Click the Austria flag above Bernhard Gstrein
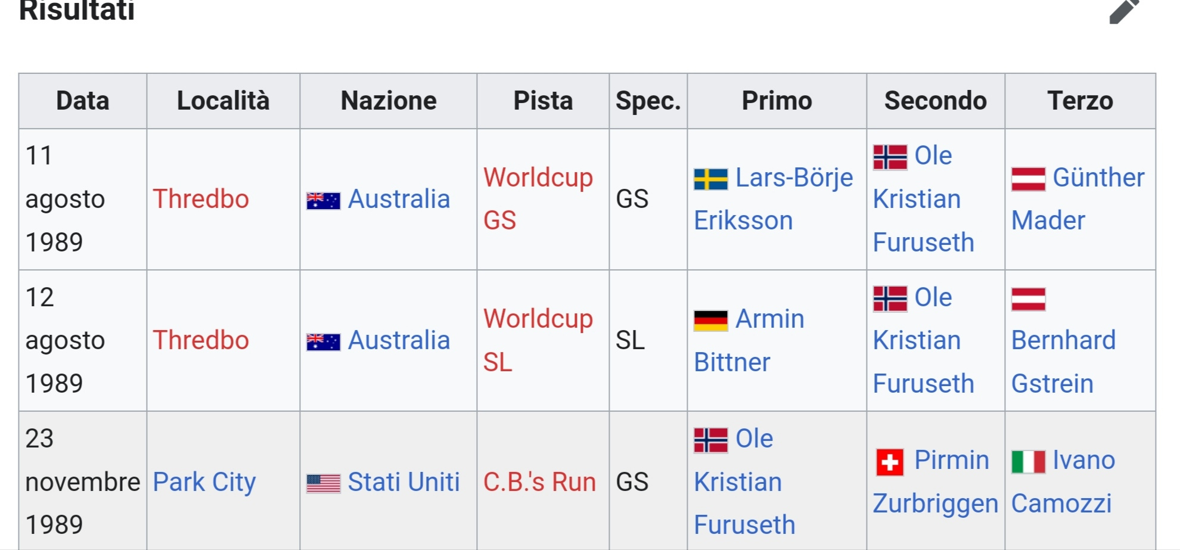This screenshot has width=1180, height=550. point(1029,299)
